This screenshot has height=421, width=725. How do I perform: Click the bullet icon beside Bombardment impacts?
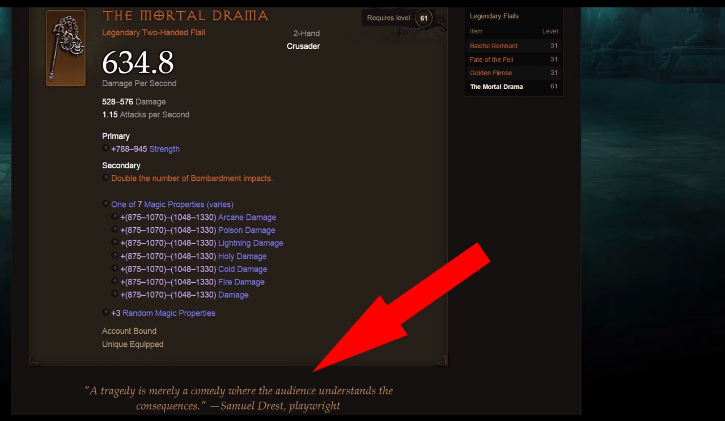pos(105,178)
